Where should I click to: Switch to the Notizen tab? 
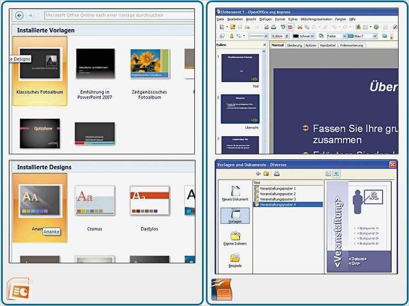311,45
